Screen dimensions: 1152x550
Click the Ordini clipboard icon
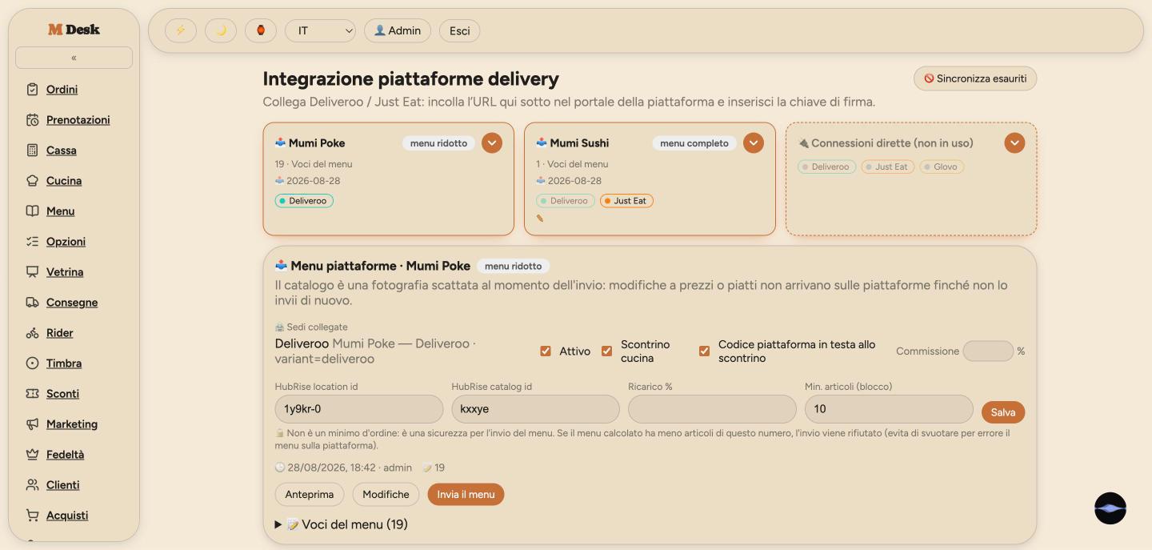tap(32, 90)
